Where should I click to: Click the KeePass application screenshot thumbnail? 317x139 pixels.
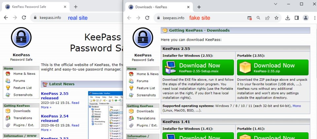105,115
